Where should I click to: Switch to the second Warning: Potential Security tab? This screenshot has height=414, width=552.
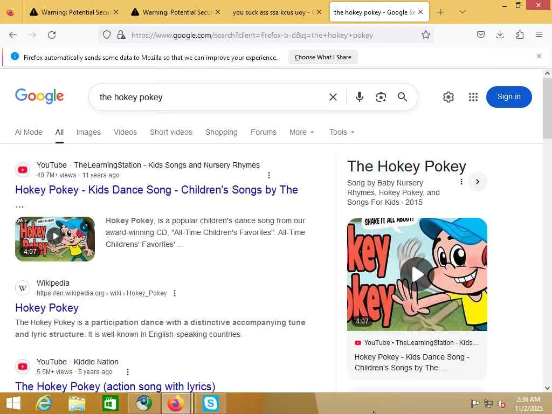point(175,12)
